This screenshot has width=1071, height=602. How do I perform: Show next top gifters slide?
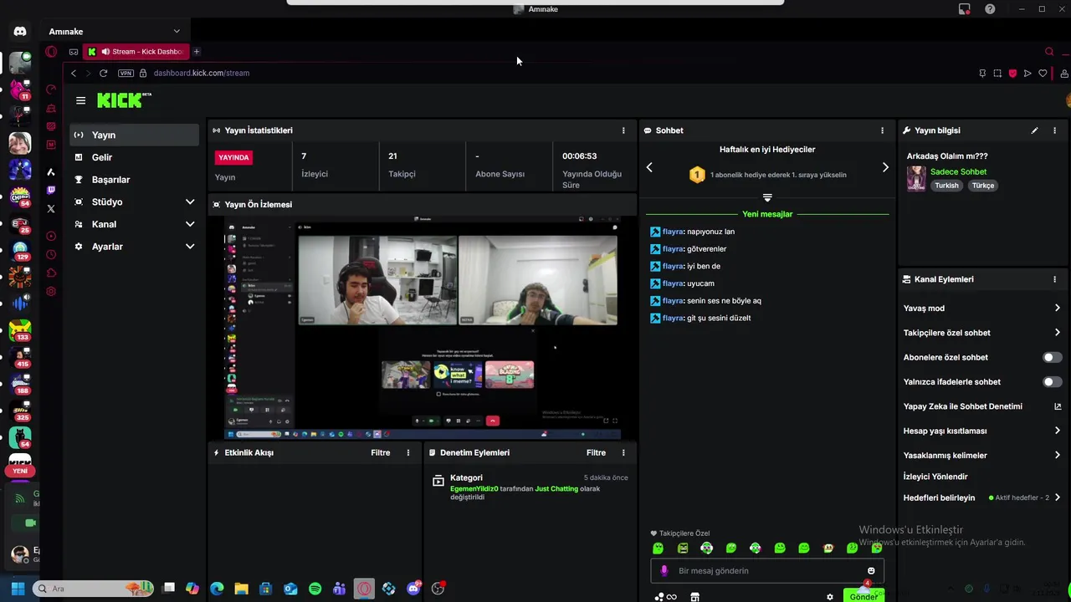885,167
